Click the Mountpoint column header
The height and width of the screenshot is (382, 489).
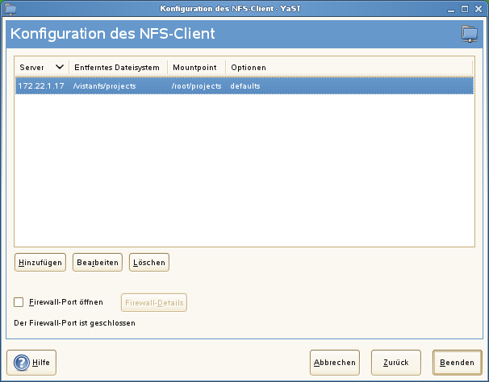196,68
